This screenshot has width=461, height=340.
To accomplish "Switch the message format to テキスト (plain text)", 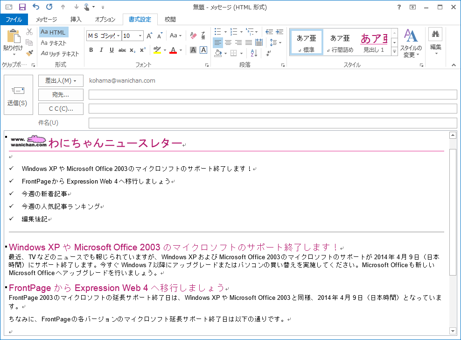I will 54,43.
